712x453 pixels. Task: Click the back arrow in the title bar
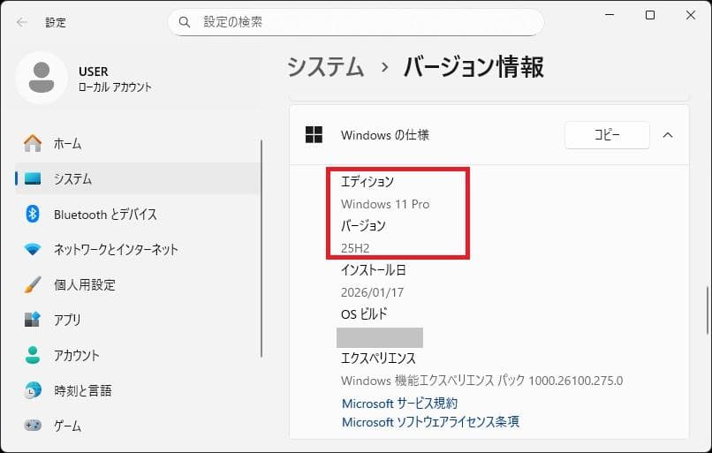click(x=21, y=22)
